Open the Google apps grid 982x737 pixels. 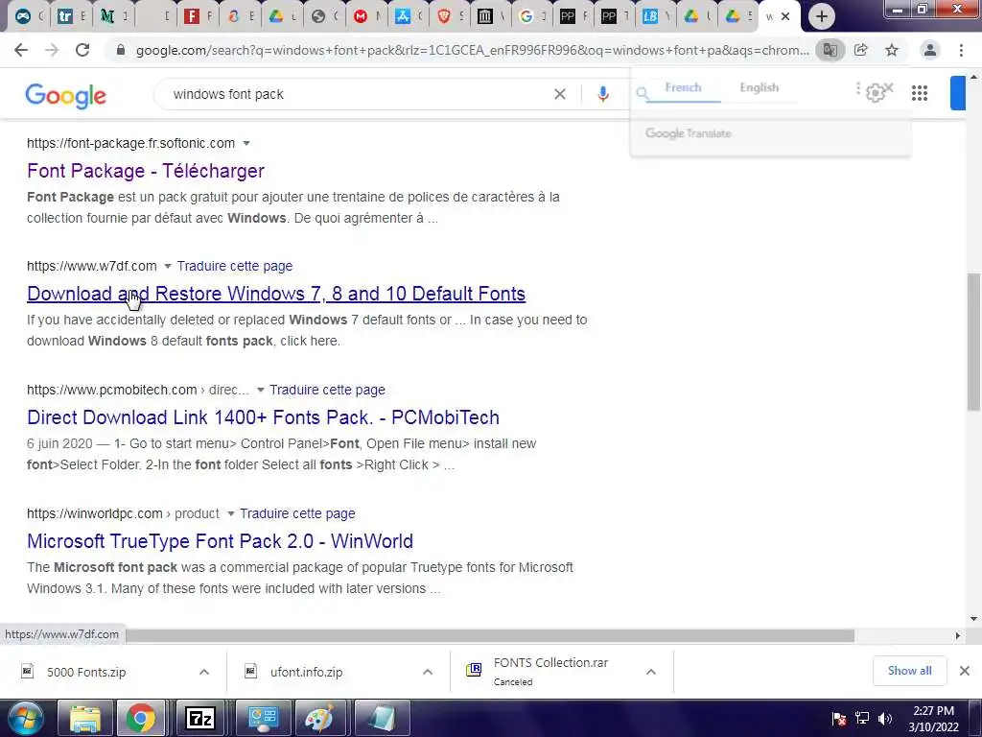pos(920,93)
